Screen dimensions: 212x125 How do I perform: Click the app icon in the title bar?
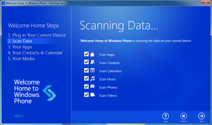coord(3,3)
